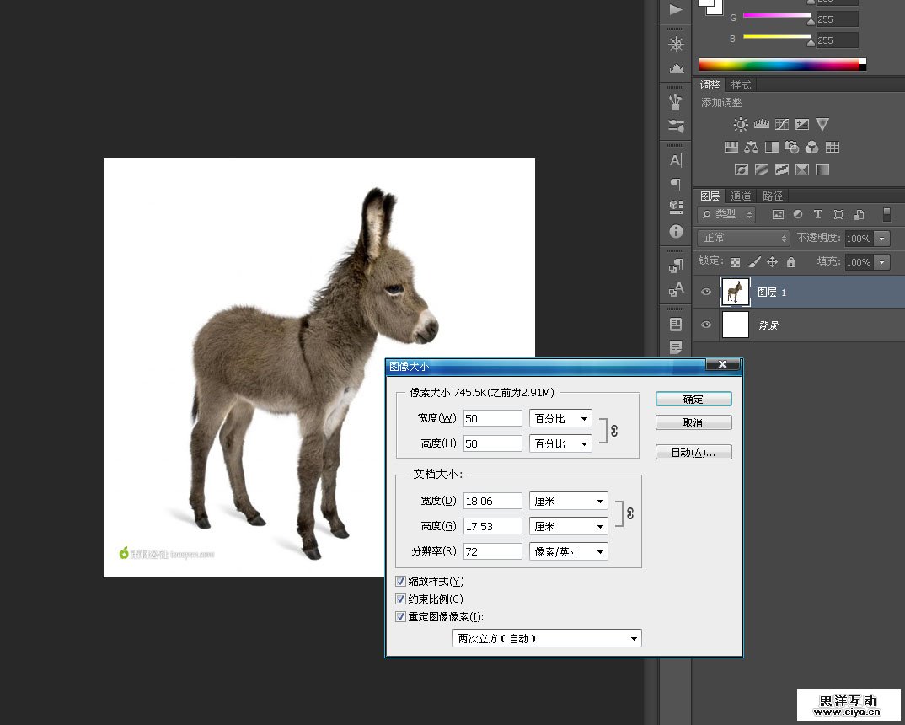The image size is (905, 725).
Task: Click the lock-all padlock icon
Action: (791, 262)
